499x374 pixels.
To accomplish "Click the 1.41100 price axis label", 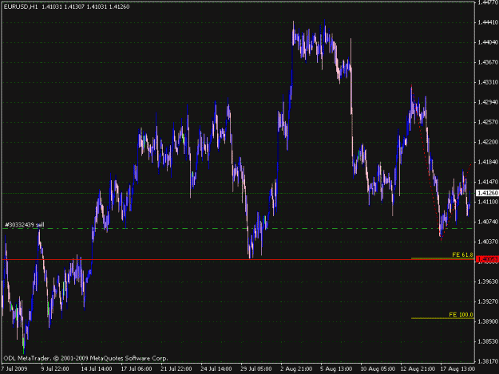I will click(x=488, y=202).
